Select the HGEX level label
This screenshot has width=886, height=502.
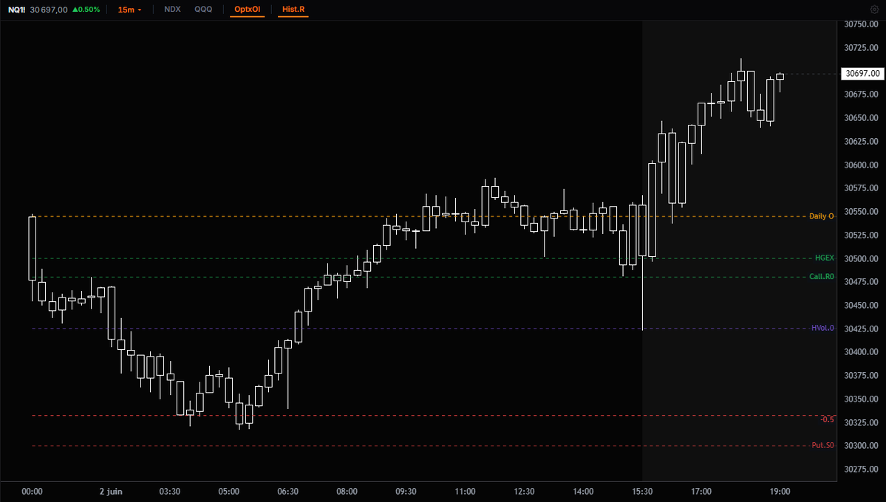(x=825, y=258)
